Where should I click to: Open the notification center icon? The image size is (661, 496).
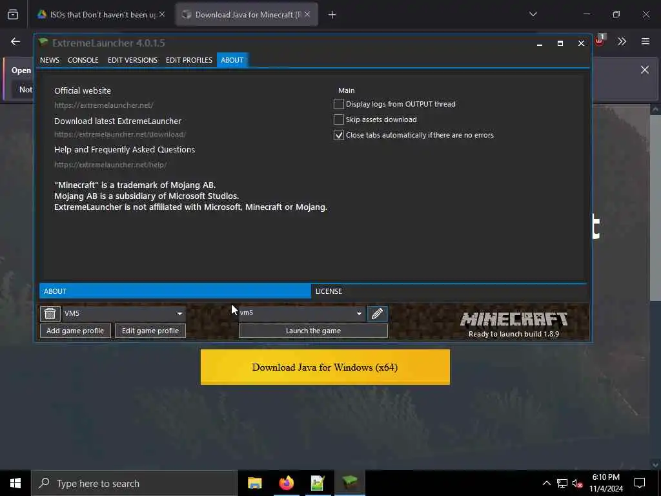640,483
